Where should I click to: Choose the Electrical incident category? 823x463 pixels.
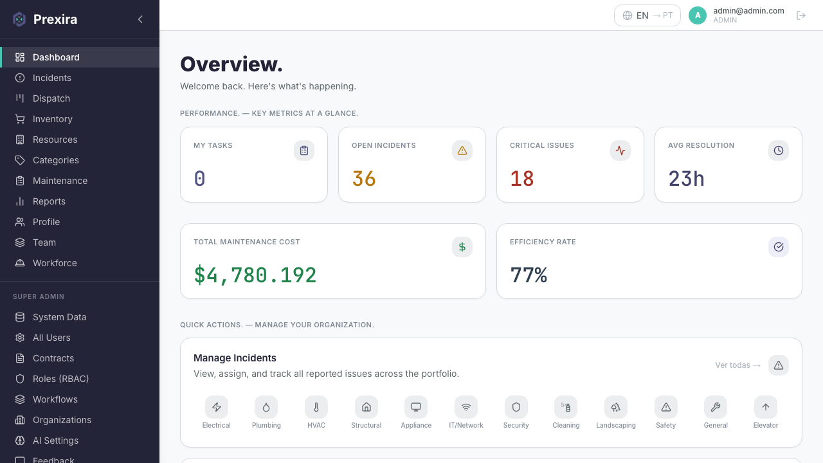217,412
